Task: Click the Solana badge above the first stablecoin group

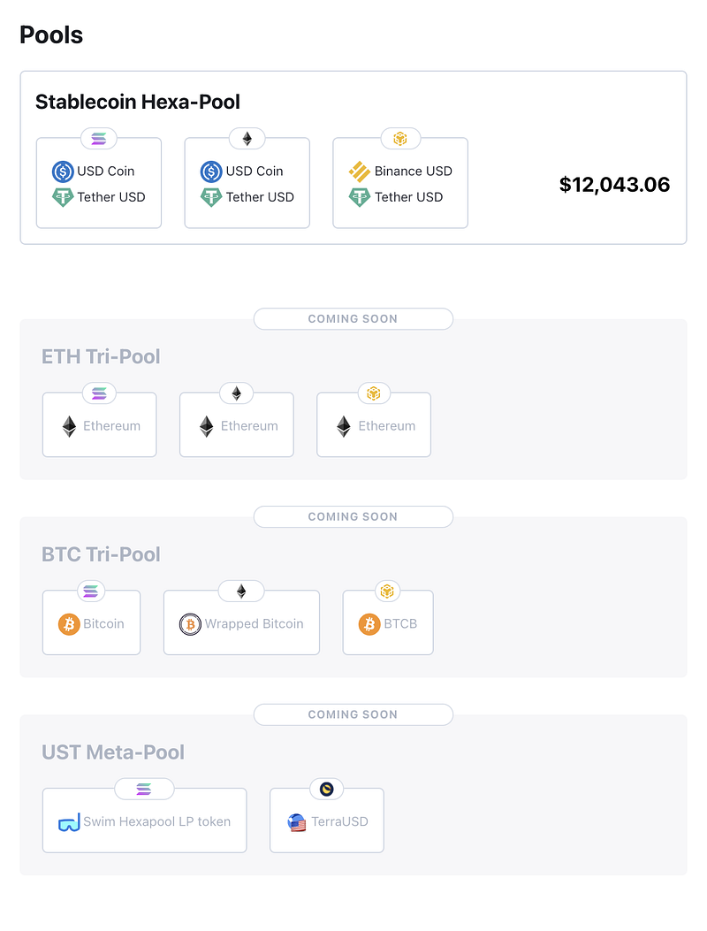Action: [99, 139]
